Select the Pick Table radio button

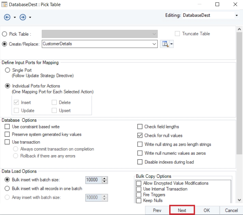pos(5,34)
